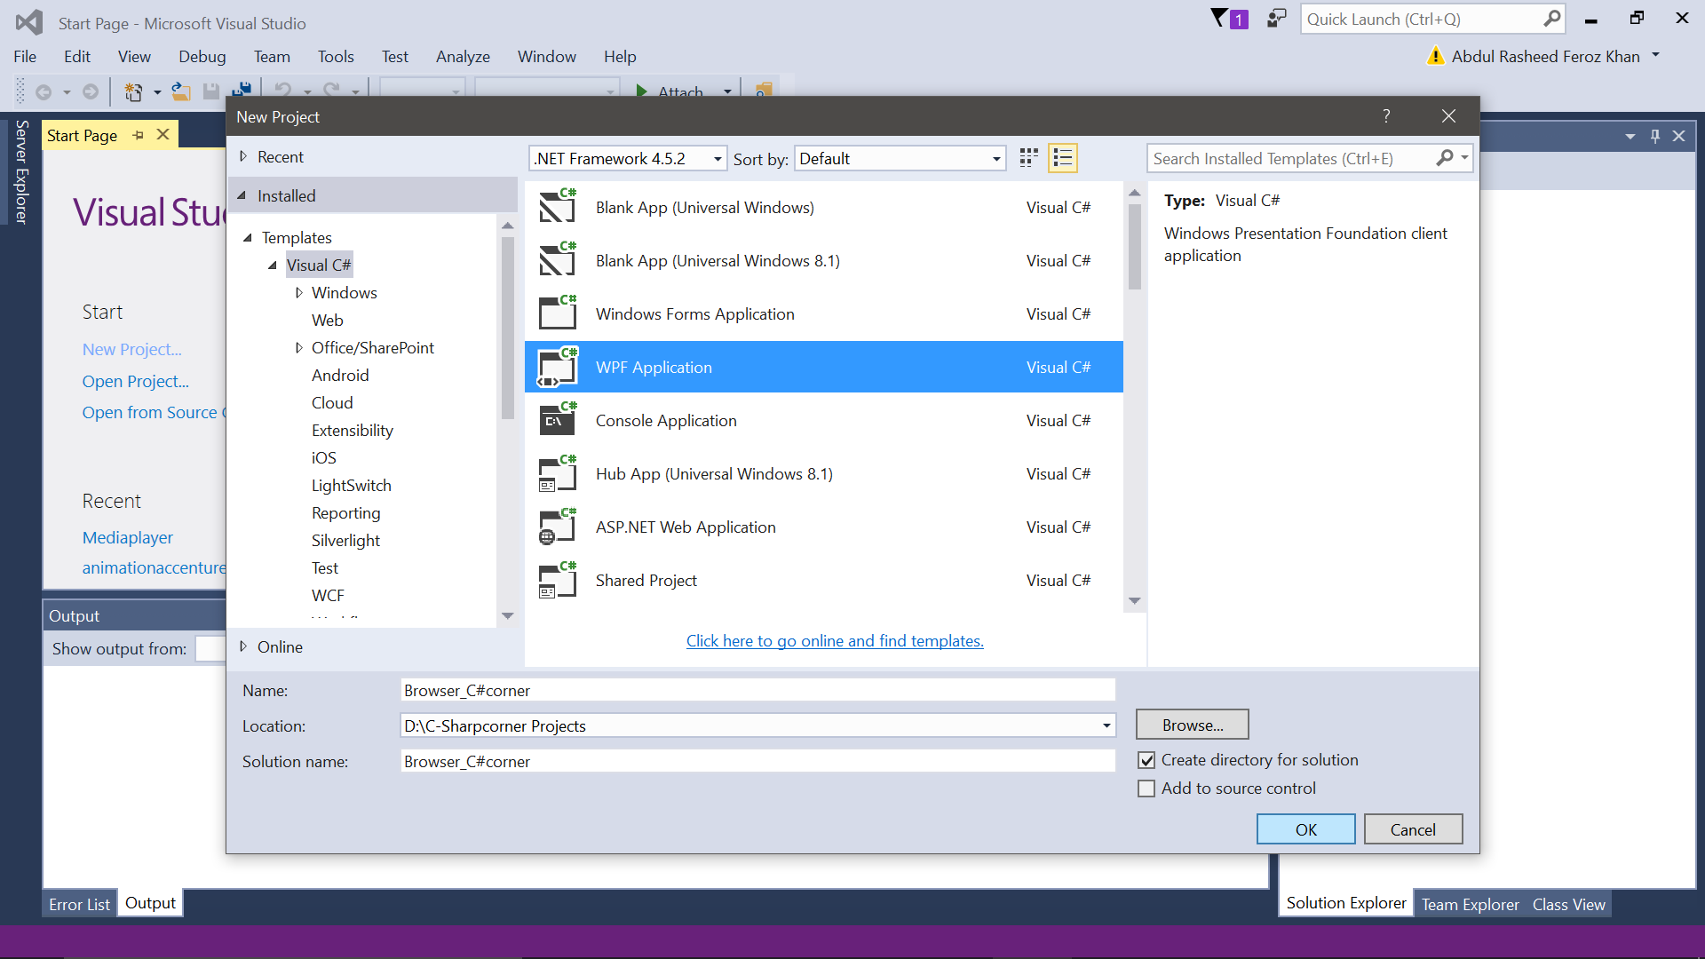The width and height of the screenshot is (1705, 959).
Task: Open the Debug menu
Action: point(202,56)
